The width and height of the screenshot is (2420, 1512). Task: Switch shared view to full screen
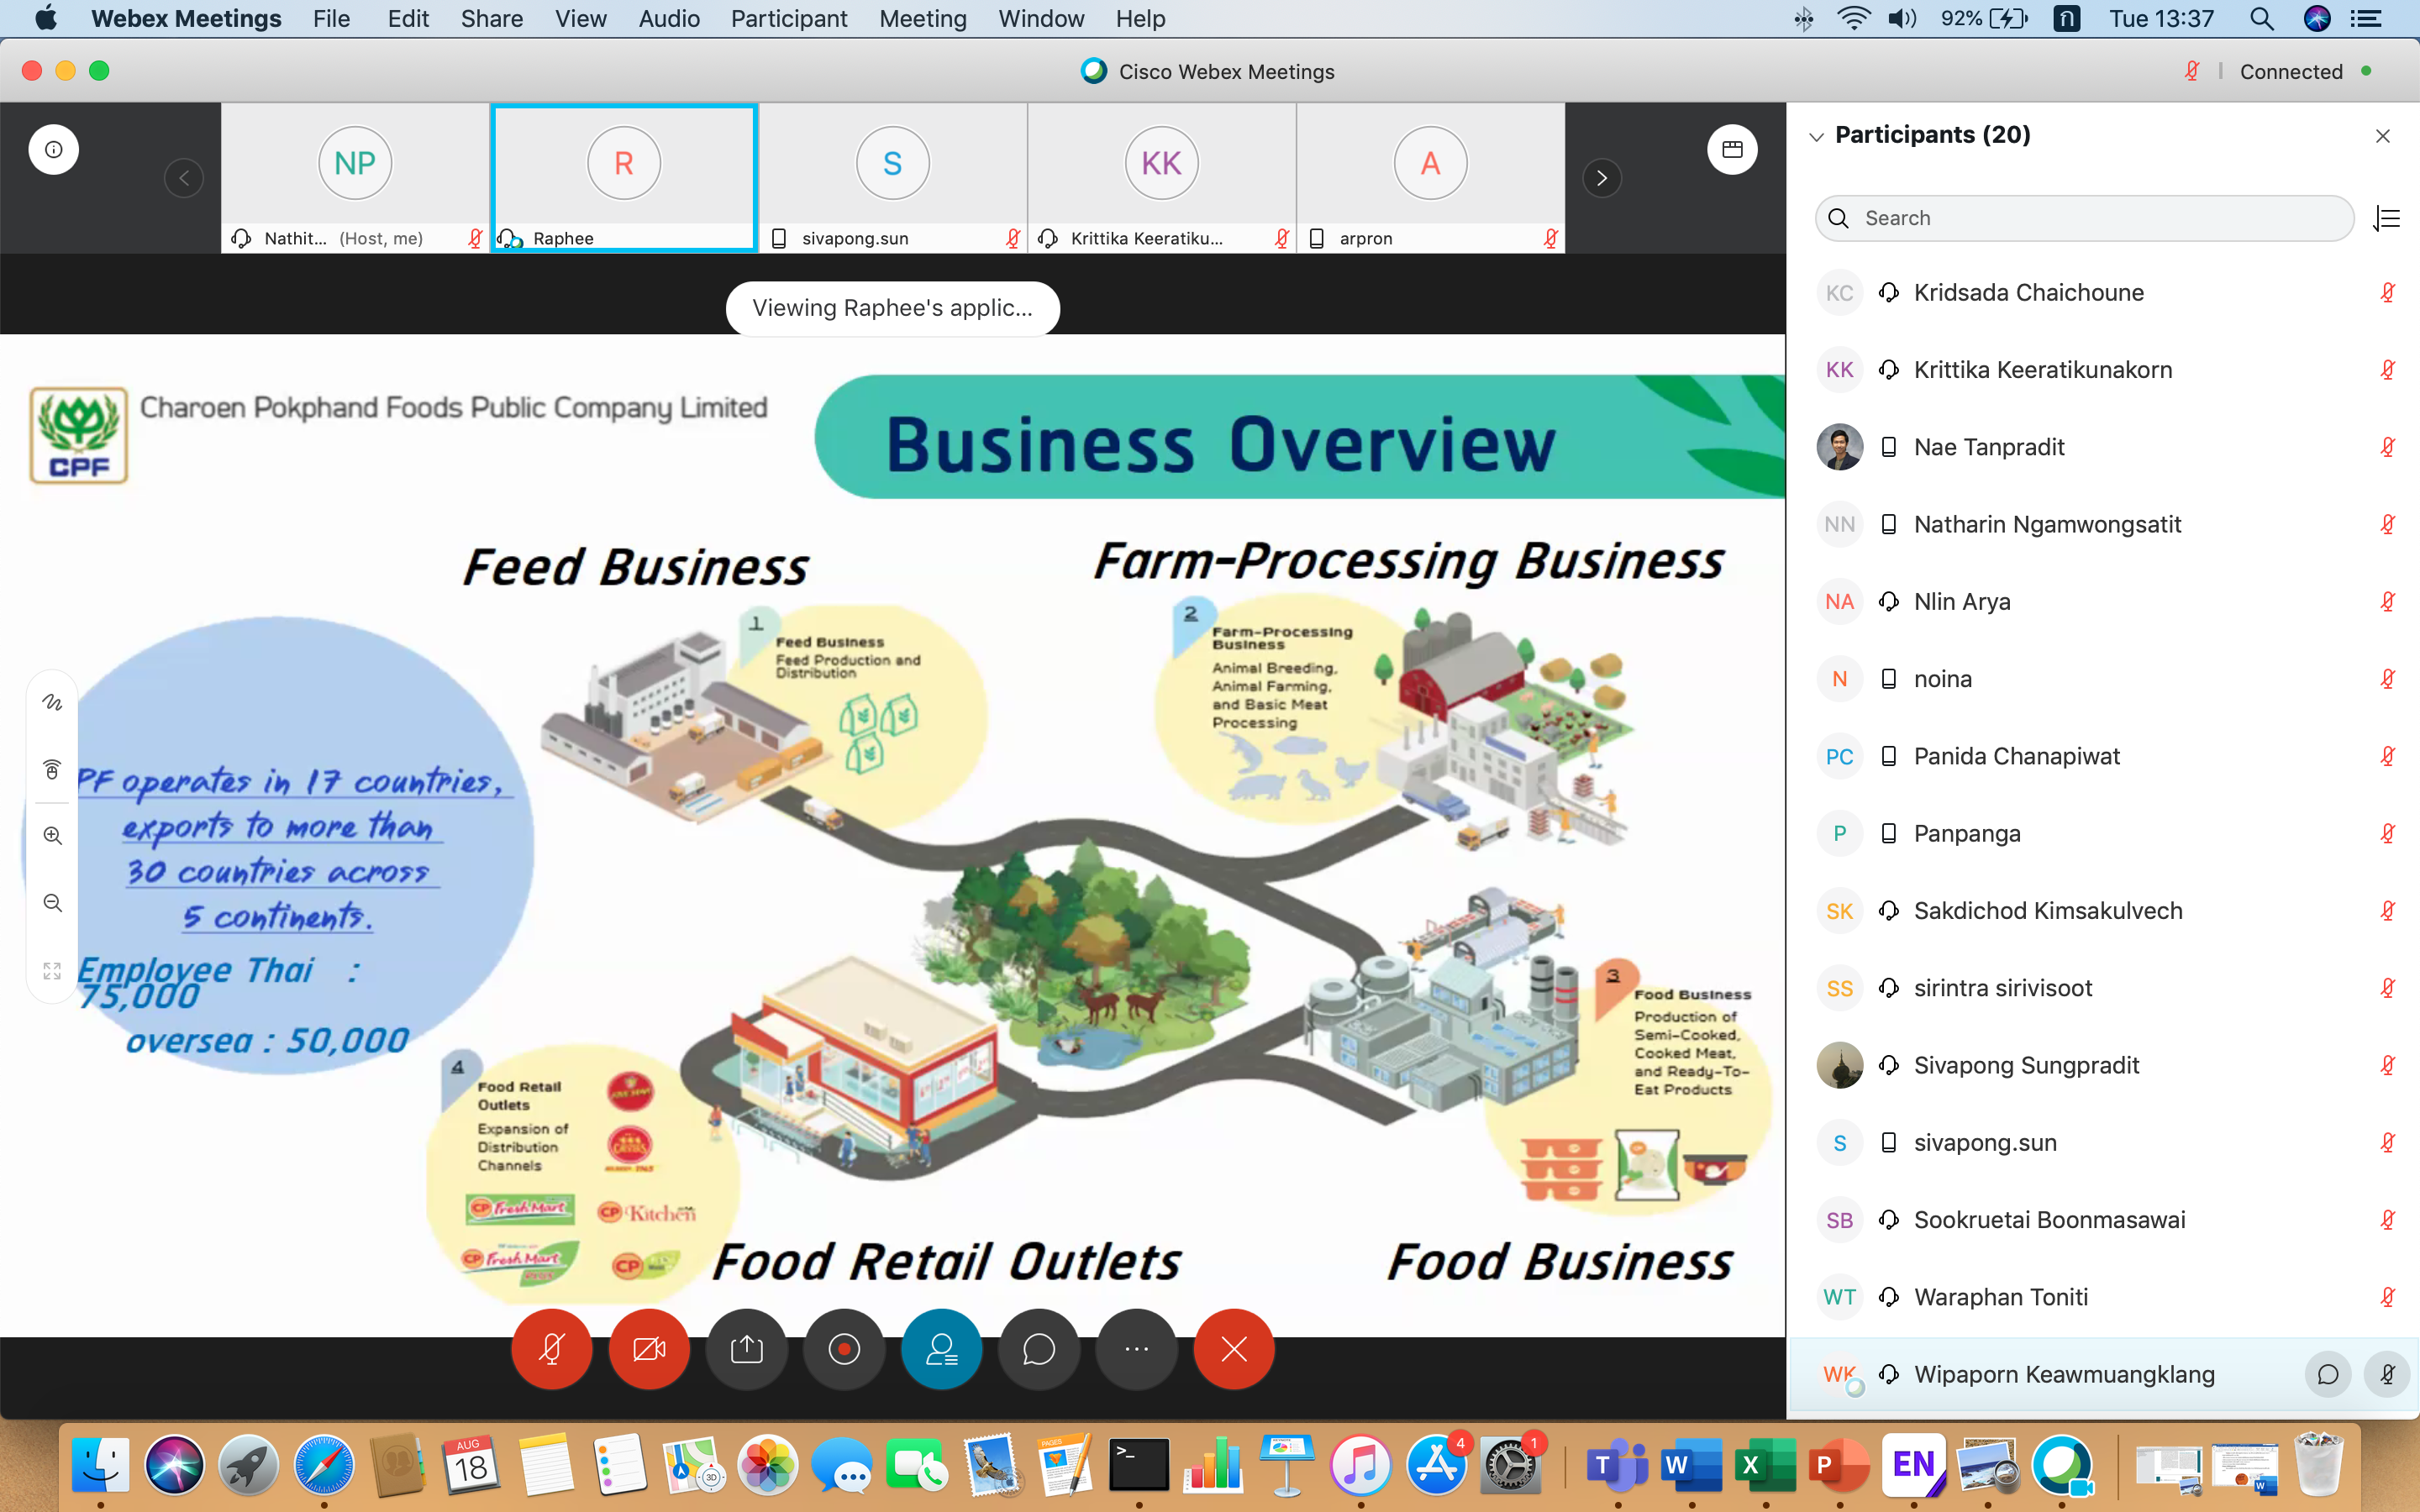coord(52,971)
